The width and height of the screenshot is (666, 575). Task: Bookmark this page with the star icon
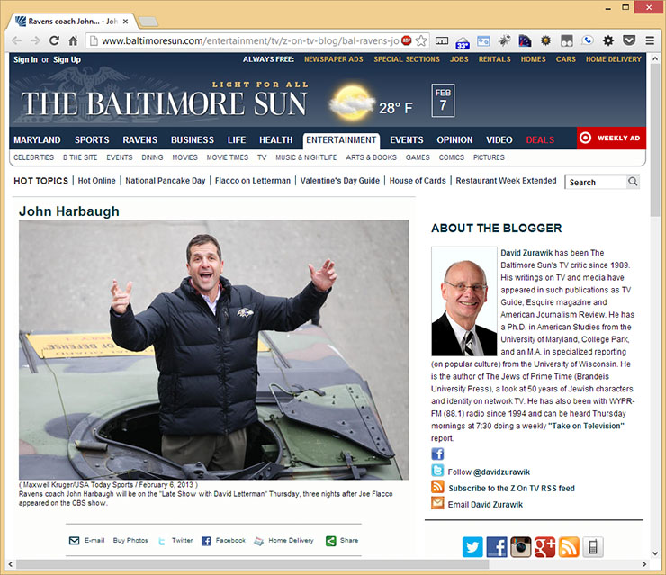pyautogui.click(x=421, y=40)
